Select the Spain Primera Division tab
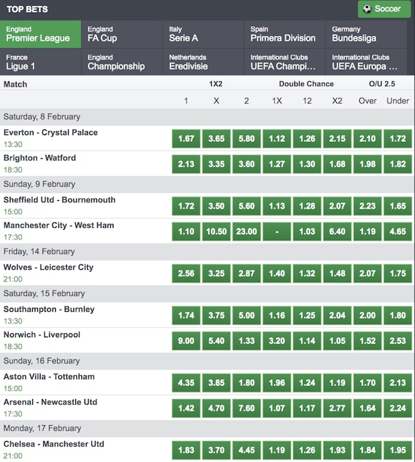Image resolution: width=415 pixels, height=462 pixels. pos(284,34)
